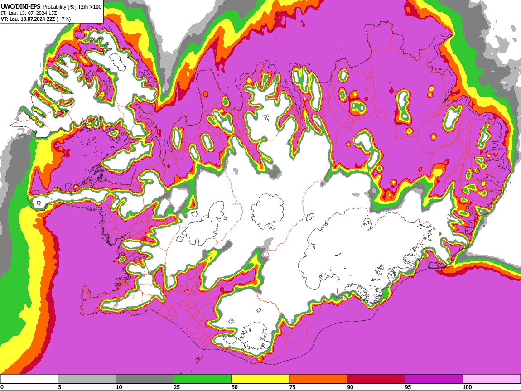
Task: Click legend value 100
Action: pyautogui.click(x=468, y=387)
